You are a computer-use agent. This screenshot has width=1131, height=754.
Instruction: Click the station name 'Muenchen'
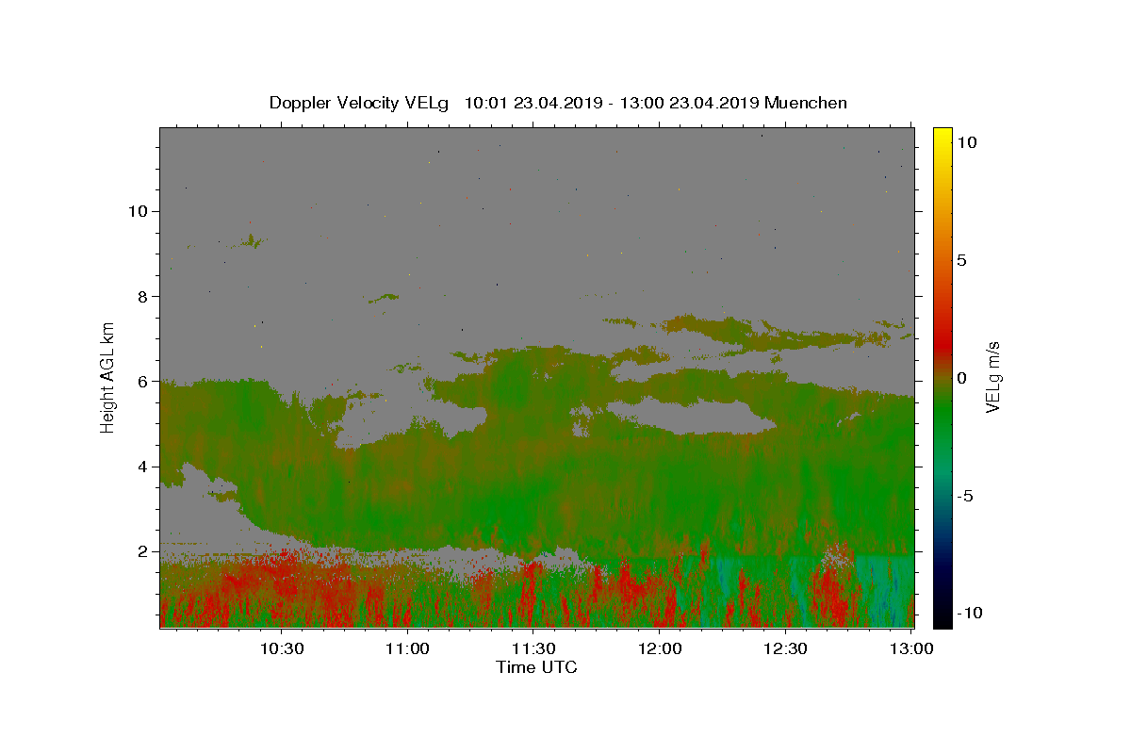pyautogui.click(x=806, y=103)
